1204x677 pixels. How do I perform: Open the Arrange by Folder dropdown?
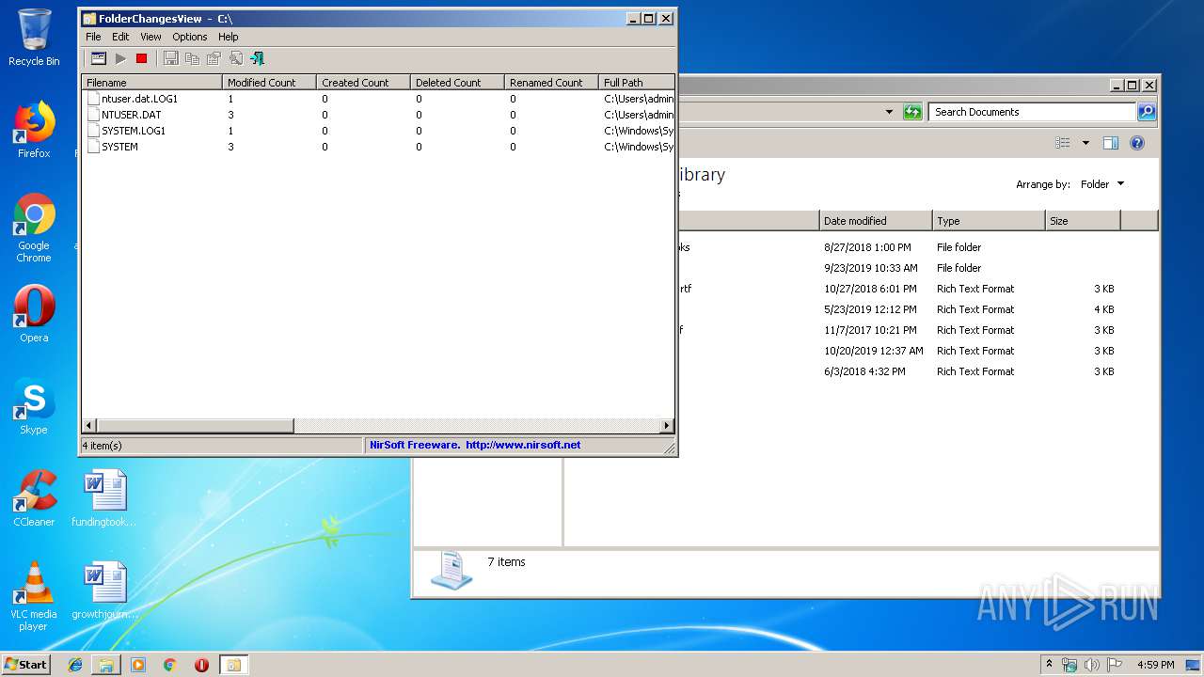tap(1101, 184)
